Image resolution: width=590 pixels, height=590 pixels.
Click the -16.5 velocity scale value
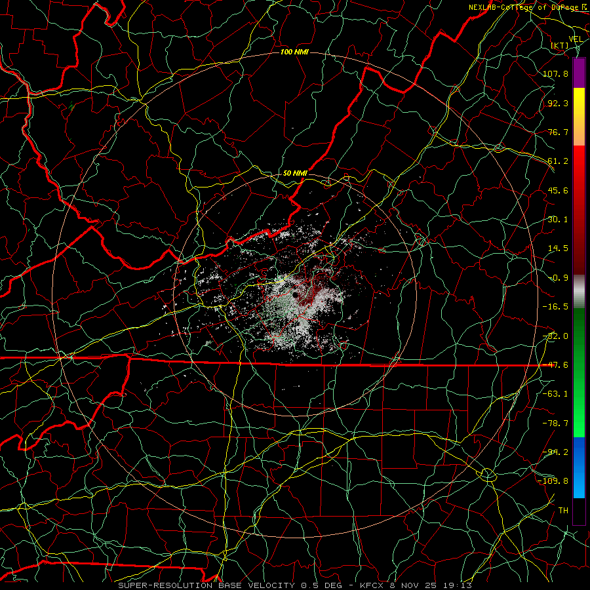pyautogui.click(x=555, y=307)
